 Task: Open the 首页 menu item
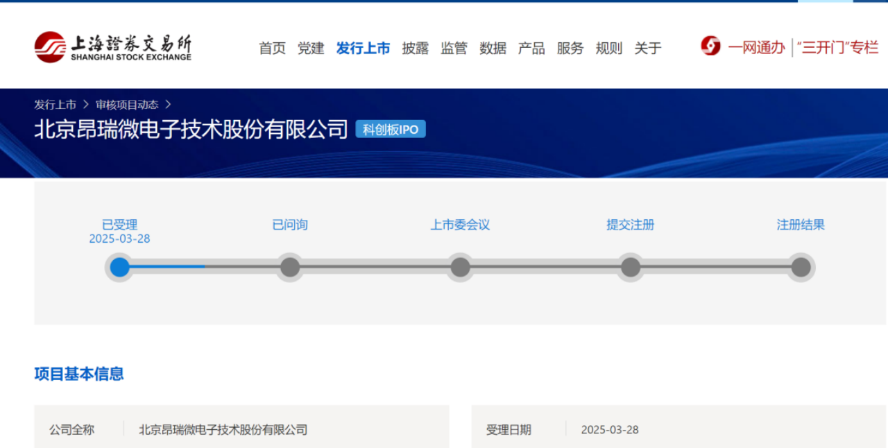273,48
